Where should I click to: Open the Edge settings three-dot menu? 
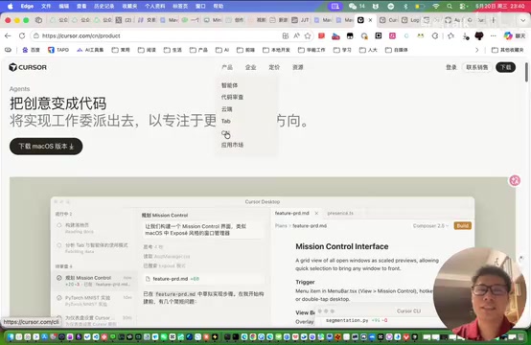click(x=493, y=35)
